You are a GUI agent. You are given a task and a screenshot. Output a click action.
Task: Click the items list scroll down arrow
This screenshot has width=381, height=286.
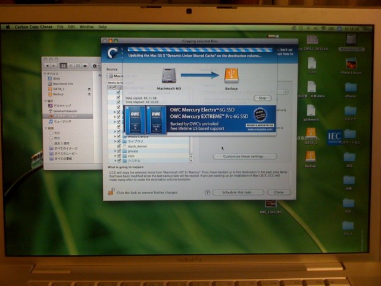tap(191, 160)
